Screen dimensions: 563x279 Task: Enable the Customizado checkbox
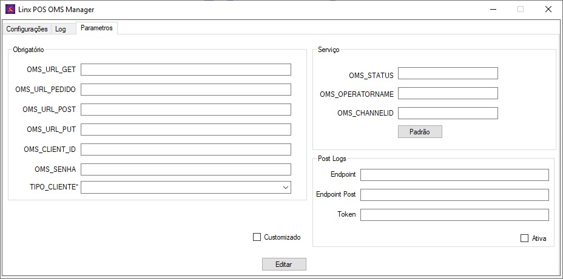pyautogui.click(x=257, y=237)
